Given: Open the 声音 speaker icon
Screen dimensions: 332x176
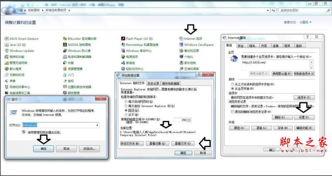Looking at the screenshot, I should click(x=7, y=81).
